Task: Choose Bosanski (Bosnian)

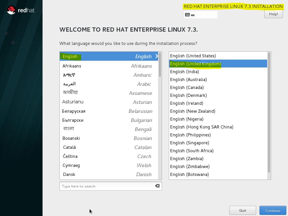Action: [109, 138]
